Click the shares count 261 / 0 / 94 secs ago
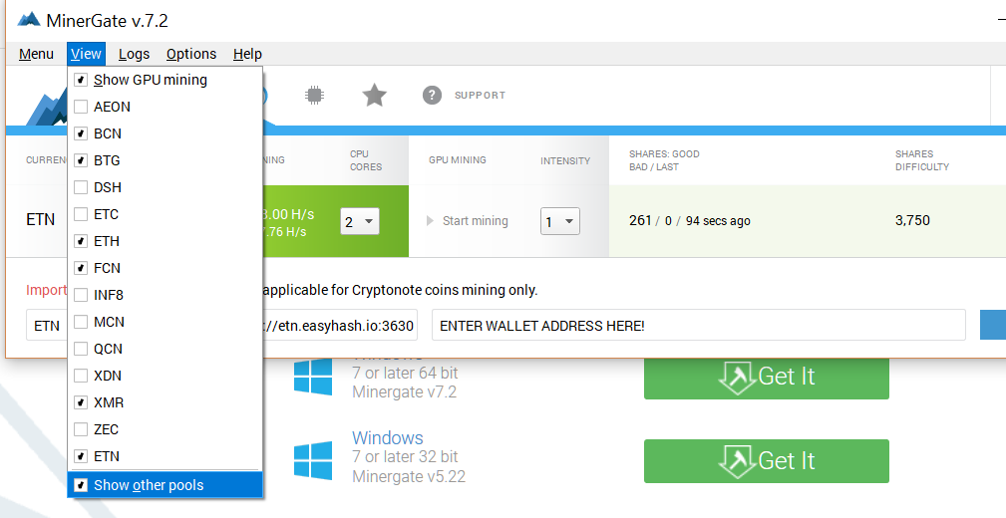Viewport: 1006px width, 518px height. tap(690, 221)
